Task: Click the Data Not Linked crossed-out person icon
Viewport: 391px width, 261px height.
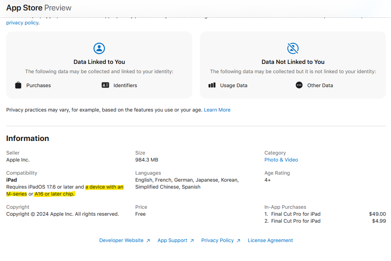Action: (x=293, y=48)
